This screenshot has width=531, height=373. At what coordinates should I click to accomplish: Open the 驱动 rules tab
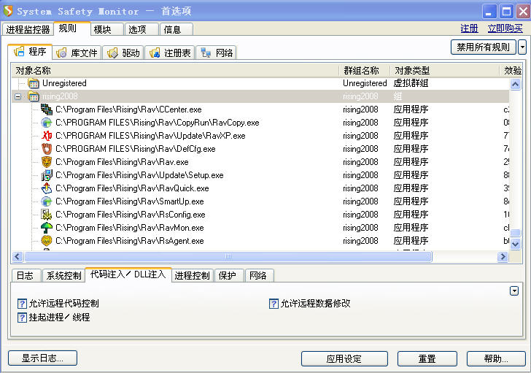coord(123,53)
